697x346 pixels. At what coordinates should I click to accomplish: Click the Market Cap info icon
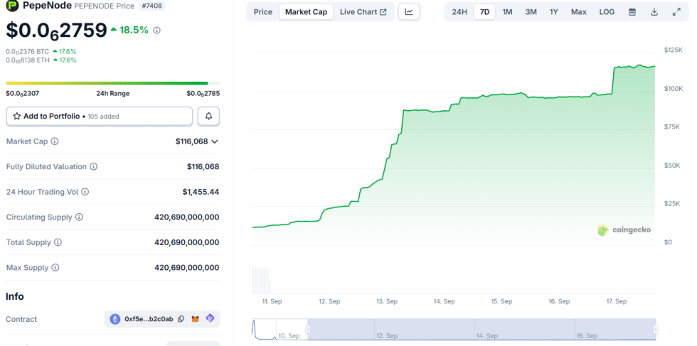click(55, 141)
